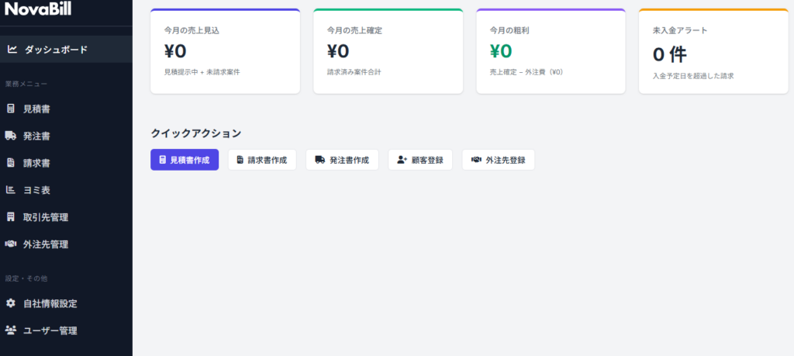Click the truck icon beside 発注書
The width and height of the screenshot is (794, 356).
11,136
